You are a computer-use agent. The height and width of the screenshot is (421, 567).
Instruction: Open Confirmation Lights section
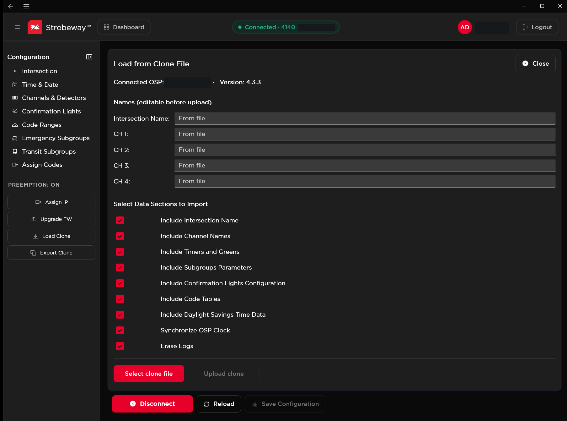click(x=51, y=111)
